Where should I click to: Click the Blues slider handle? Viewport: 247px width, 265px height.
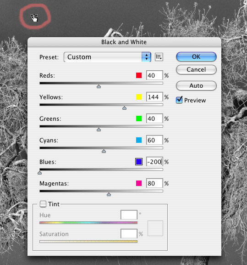pyautogui.click(x=39, y=173)
